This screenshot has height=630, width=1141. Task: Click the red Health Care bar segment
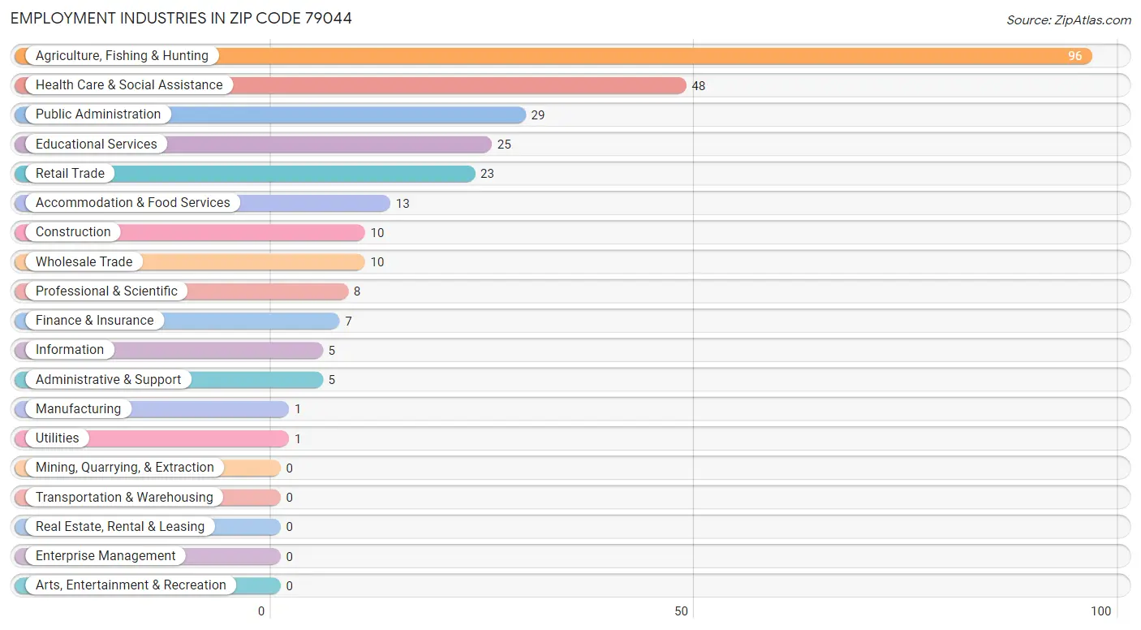pos(351,85)
